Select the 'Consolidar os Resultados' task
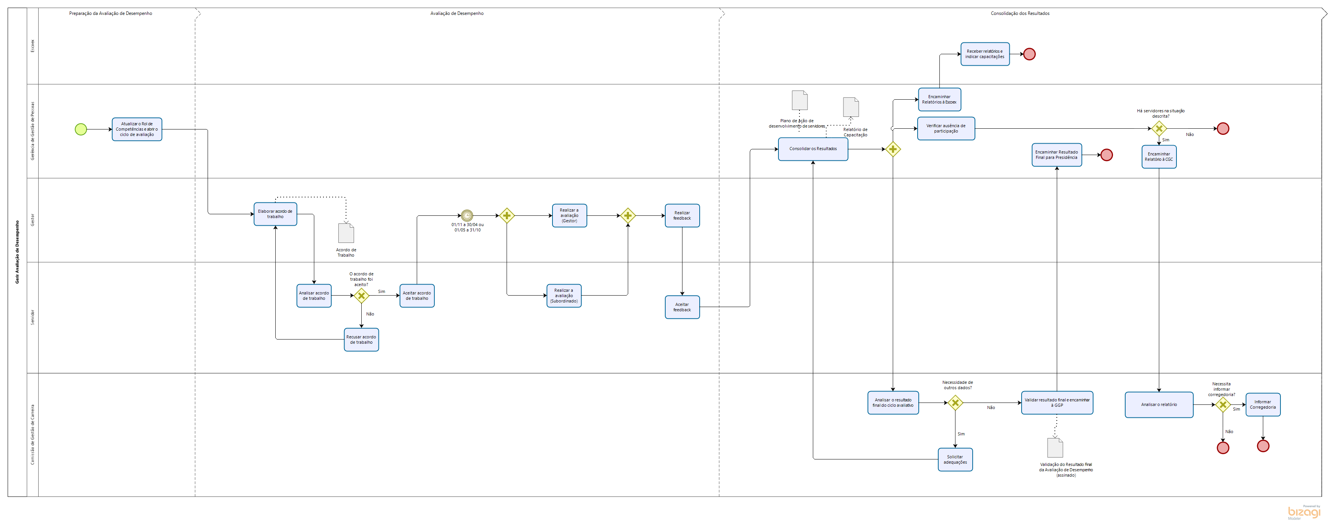Screen dimensions: 1329x532 pos(812,149)
